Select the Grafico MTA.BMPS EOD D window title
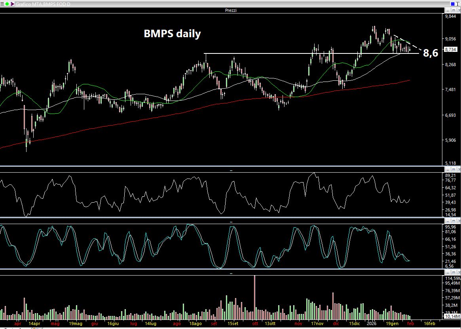 [x=42, y=4]
